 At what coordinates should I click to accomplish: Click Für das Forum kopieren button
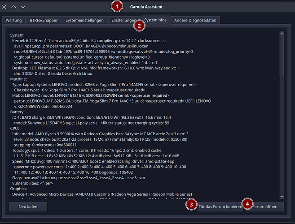point(220,207)
